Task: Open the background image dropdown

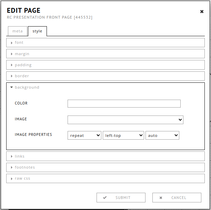Action: [125, 120]
